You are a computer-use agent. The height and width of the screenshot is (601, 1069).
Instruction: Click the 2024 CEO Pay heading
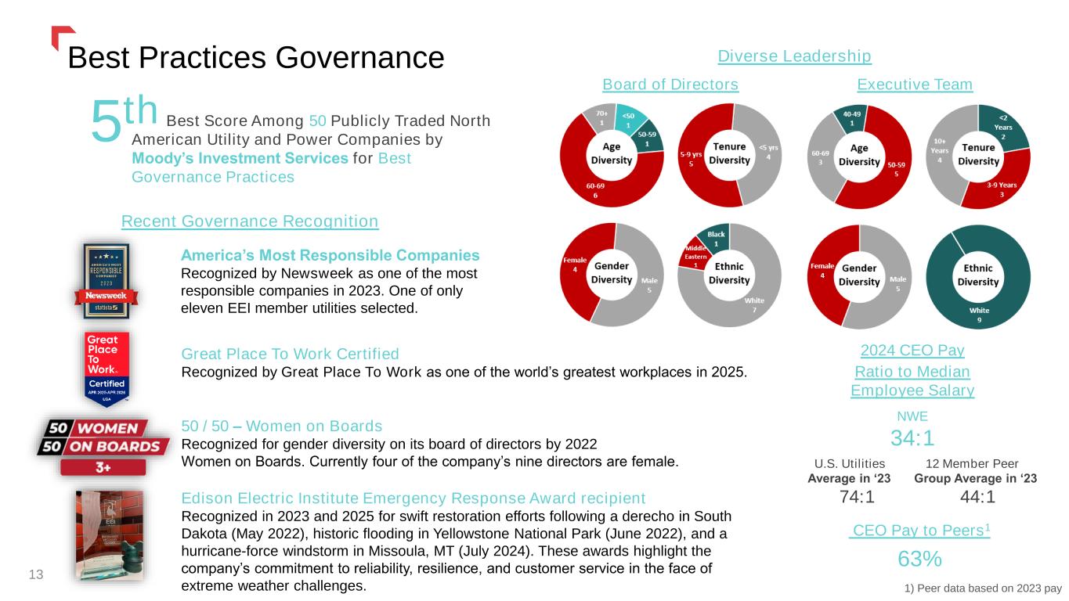[912, 349]
